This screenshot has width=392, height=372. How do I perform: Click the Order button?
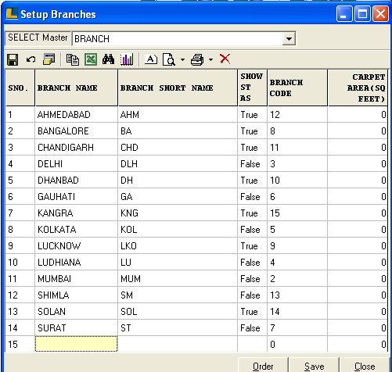pyautogui.click(x=263, y=366)
